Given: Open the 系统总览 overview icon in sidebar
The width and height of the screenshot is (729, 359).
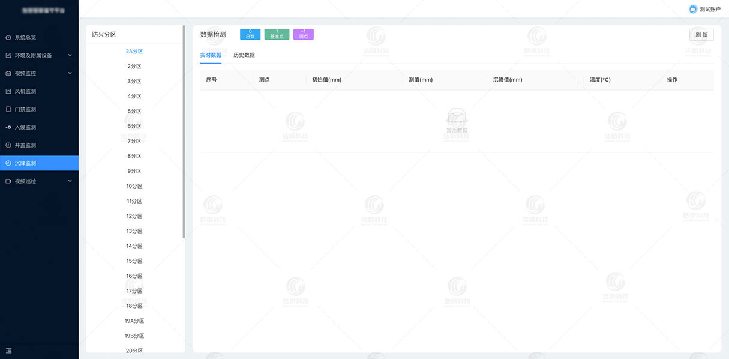Looking at the screenshot, I should pos(8,37).
